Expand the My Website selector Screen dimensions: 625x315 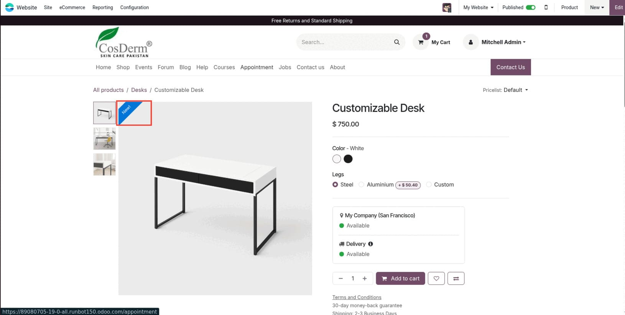click(x=478, y=7)
